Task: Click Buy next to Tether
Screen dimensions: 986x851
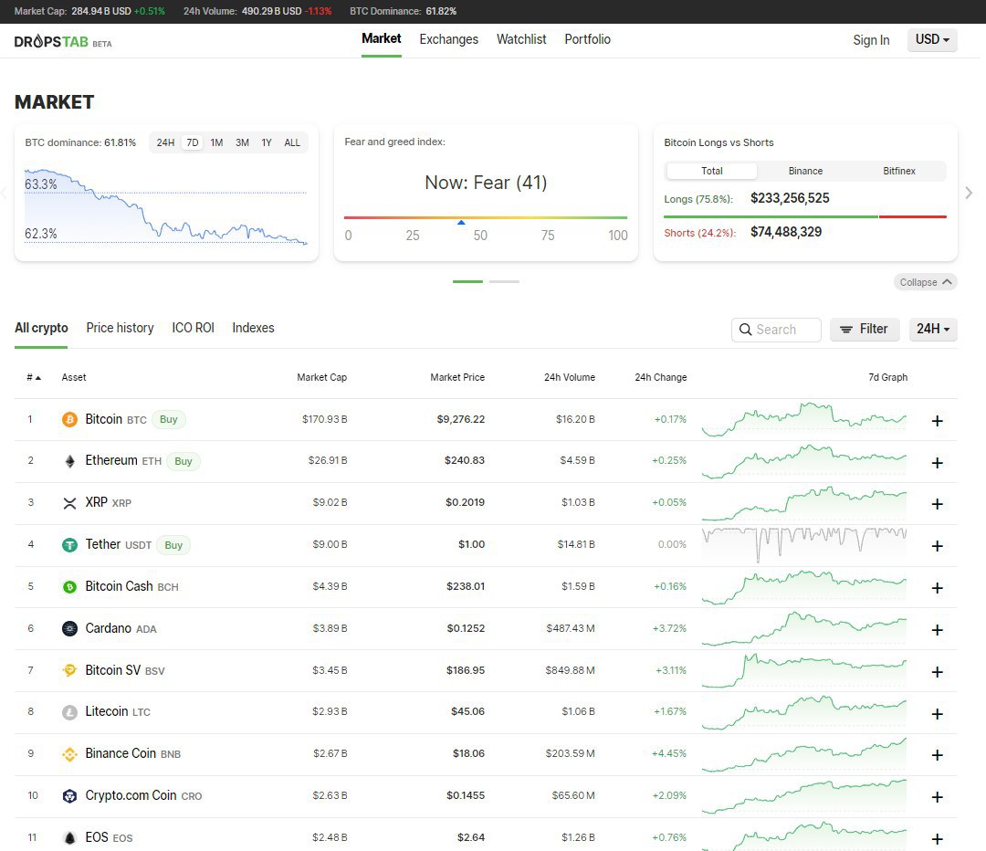Action: pyautogui.click(x=173, y=545)
